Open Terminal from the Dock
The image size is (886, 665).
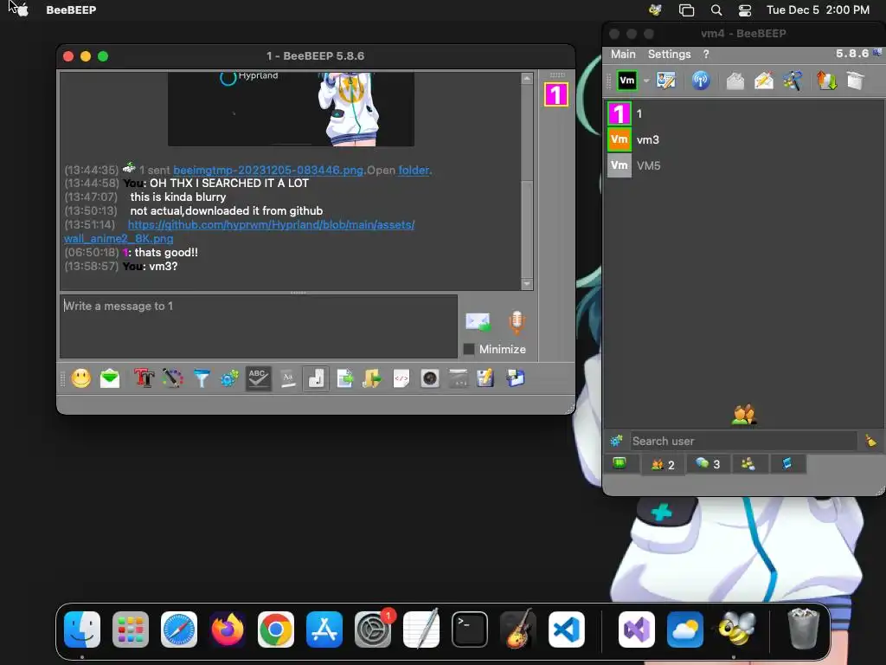[x=470, y=629]
